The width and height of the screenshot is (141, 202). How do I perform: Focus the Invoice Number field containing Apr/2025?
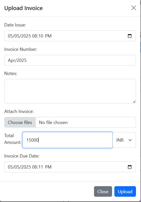pos(70,60)
